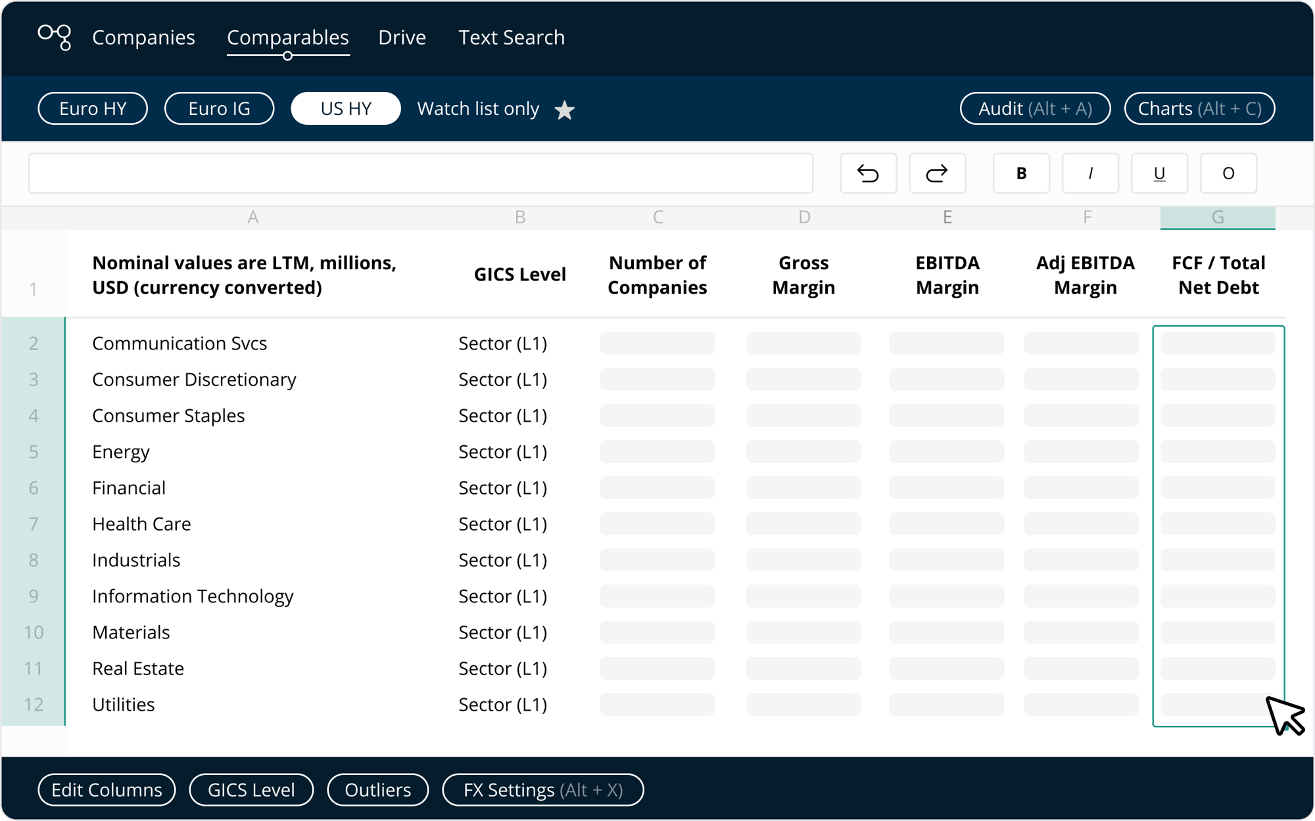Click the Financial sector cell

pos(129,487)
